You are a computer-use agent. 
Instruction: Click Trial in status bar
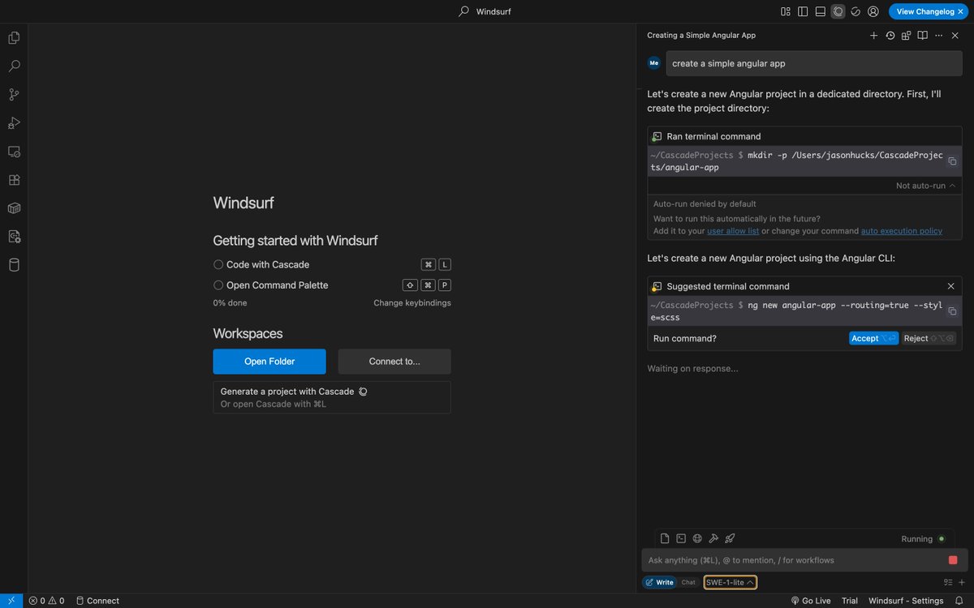tap(850, 601)
